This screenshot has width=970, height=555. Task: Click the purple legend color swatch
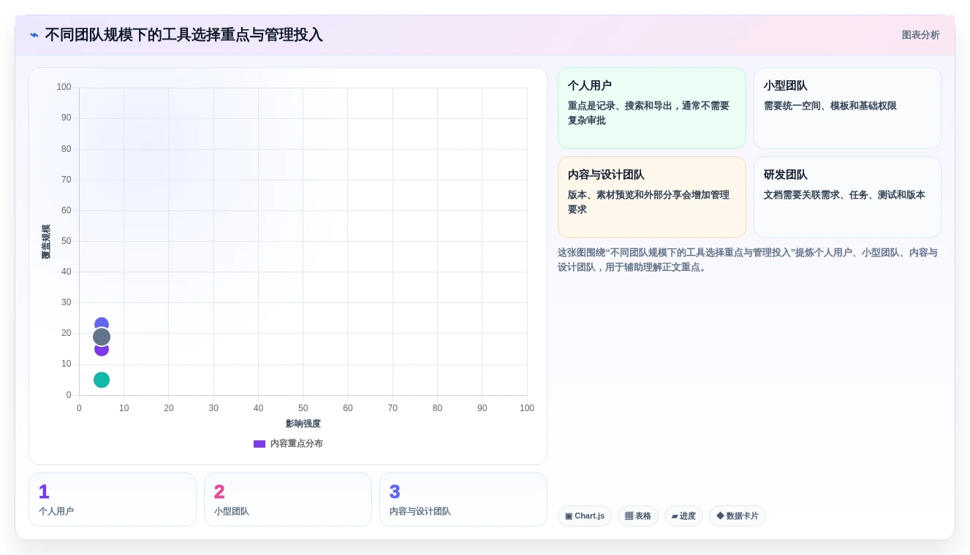259,444
